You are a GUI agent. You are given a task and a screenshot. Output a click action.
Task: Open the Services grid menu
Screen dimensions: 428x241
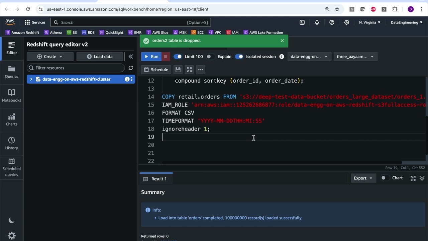pos(35,22)
